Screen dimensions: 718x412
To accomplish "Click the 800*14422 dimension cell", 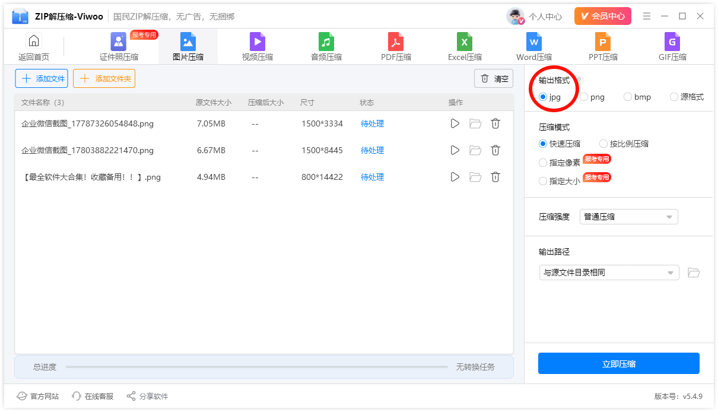I will click(x=322, y=177).
